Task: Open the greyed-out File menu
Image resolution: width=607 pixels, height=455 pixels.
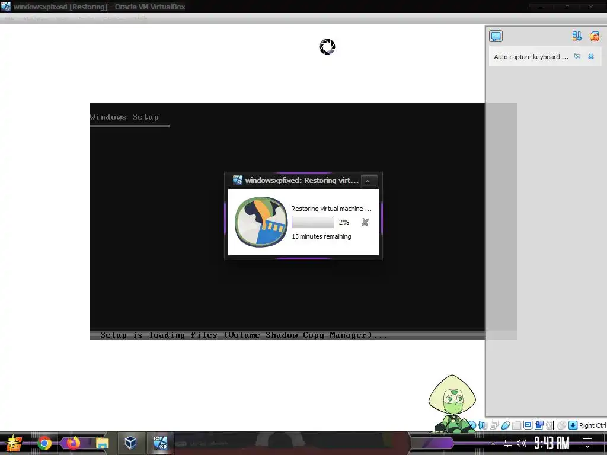Action: point(9,18)
